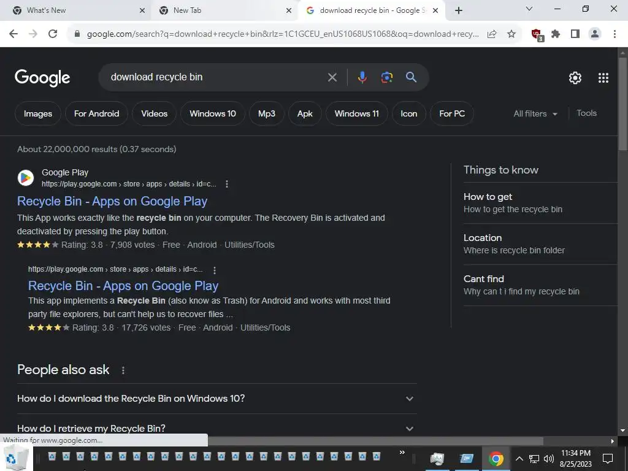Open options beside People also ask heading
The image size is (628, 471).
tap(123, 370)
